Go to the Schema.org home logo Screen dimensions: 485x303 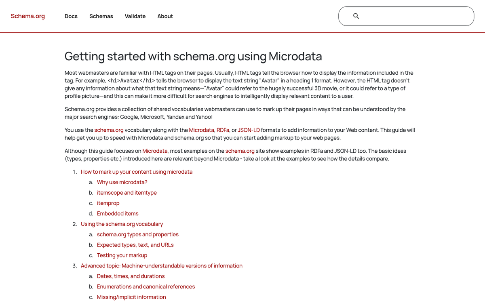click(28, 16)
